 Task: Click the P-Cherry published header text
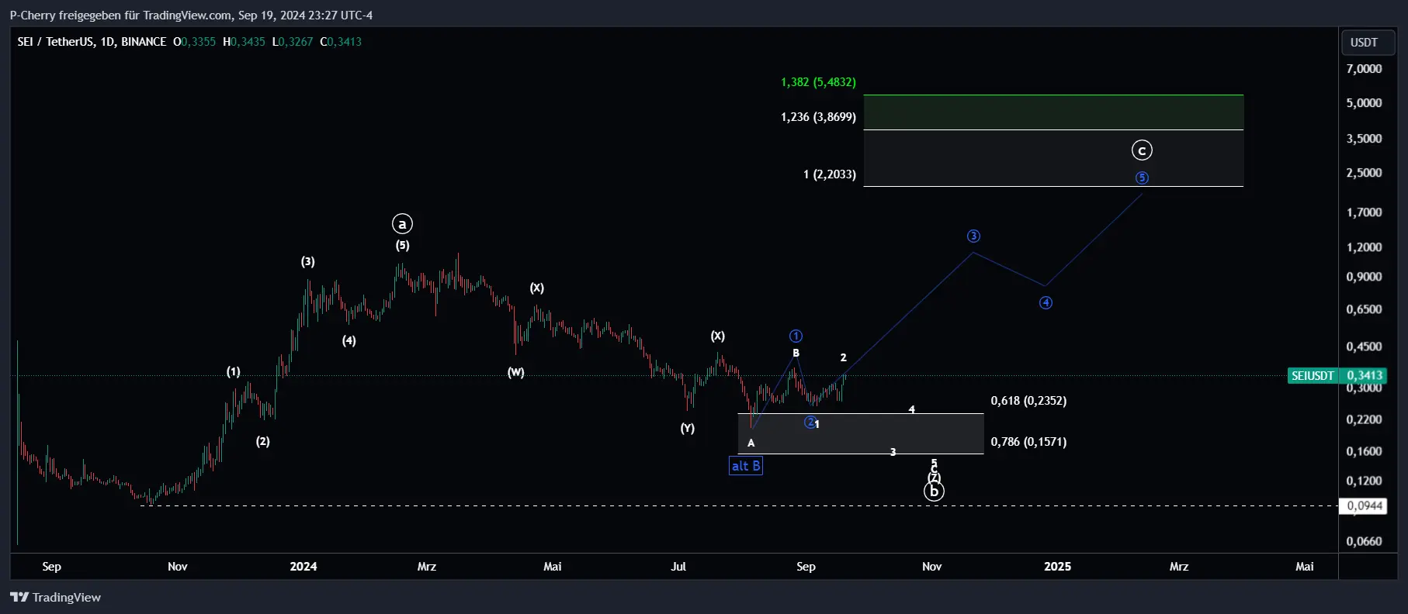[191, 16]
